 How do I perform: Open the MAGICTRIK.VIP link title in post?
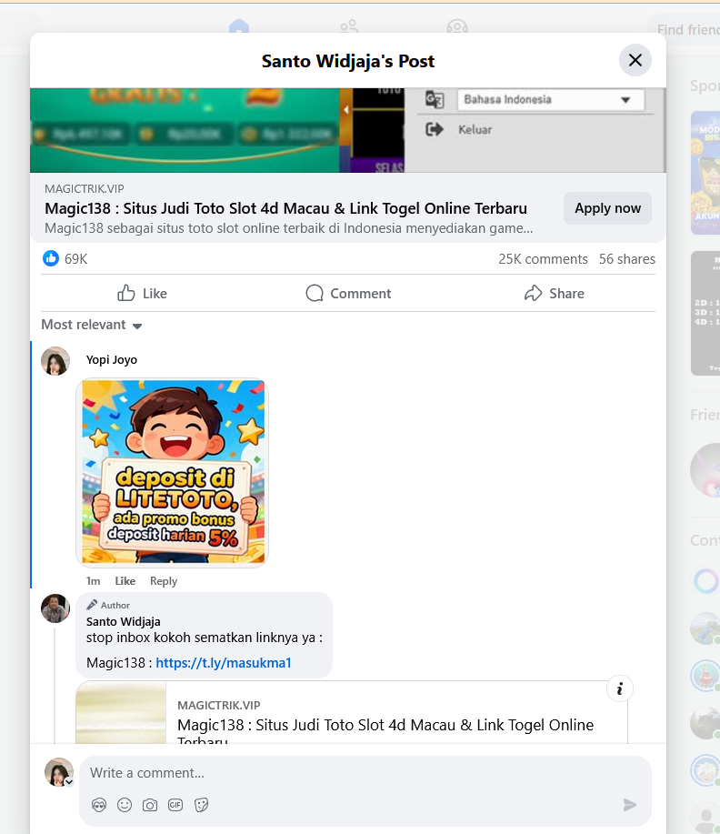[x=285, y=208]
